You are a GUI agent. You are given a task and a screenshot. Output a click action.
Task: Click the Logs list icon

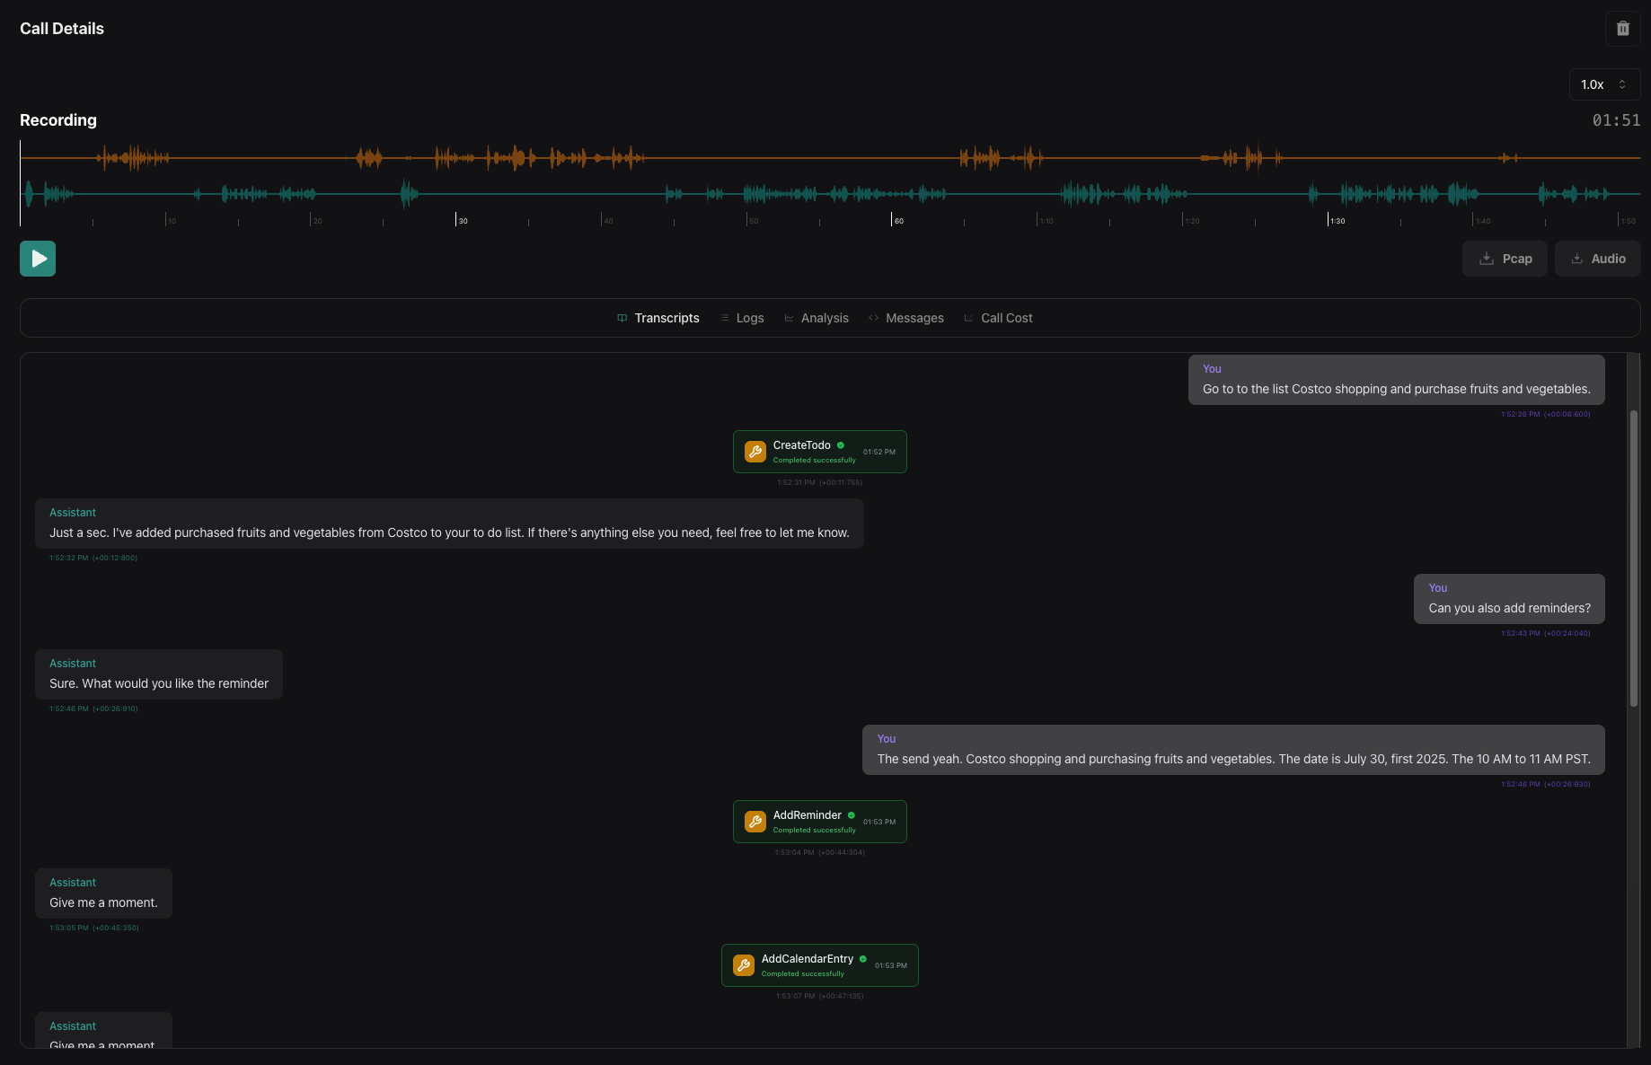pos(726,318)
